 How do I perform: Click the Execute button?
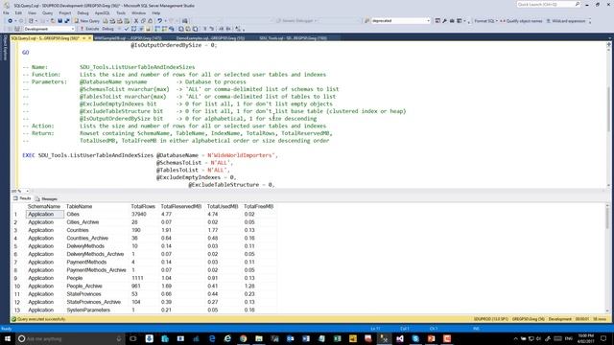point(89,29)
